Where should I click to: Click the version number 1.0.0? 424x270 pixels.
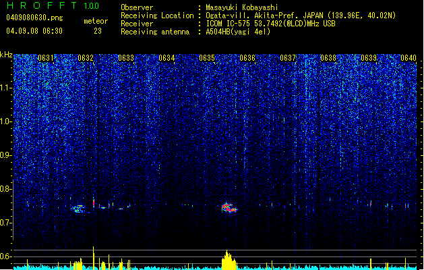tap(92, 6)
